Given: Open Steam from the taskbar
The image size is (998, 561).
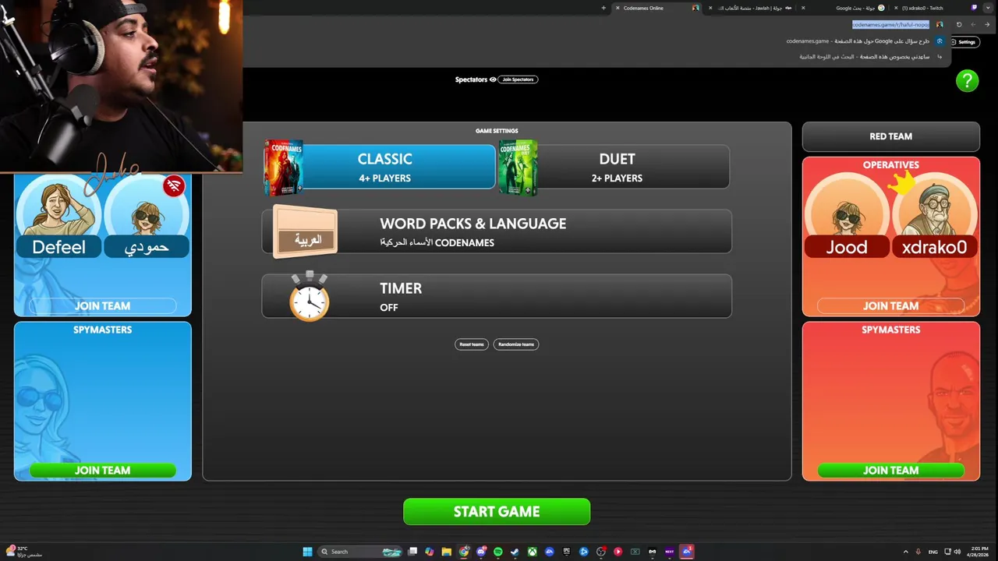Looking at the screenshot, I should pyautogui.click(x=515, y=552).
